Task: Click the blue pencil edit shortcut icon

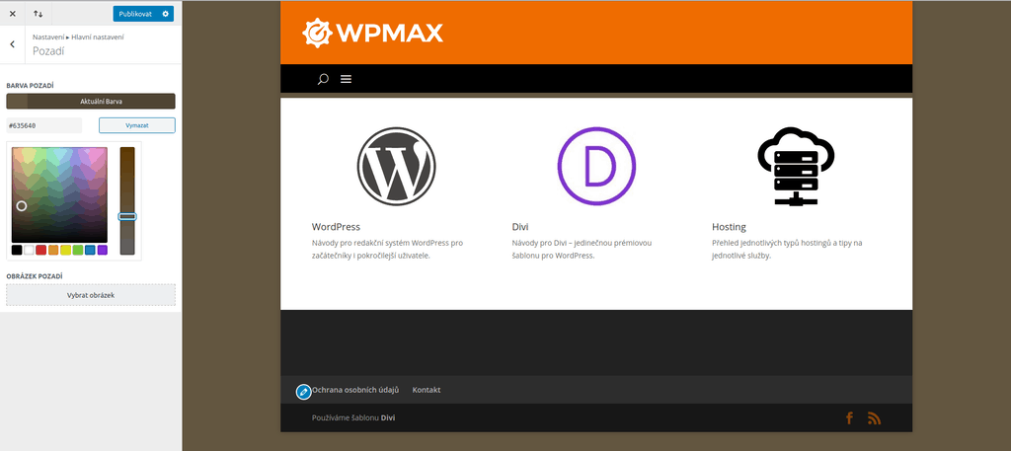Action: 304,392
